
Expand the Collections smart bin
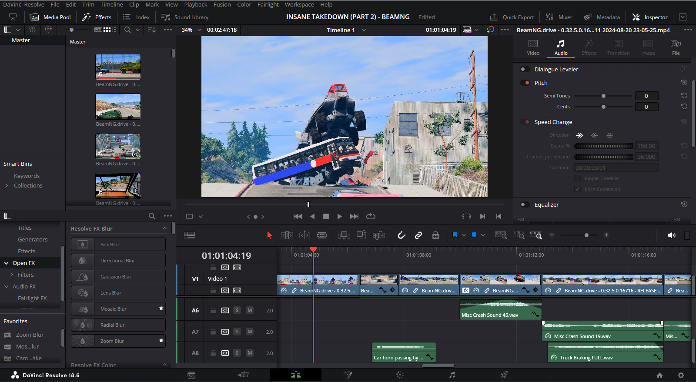[7, 185]
